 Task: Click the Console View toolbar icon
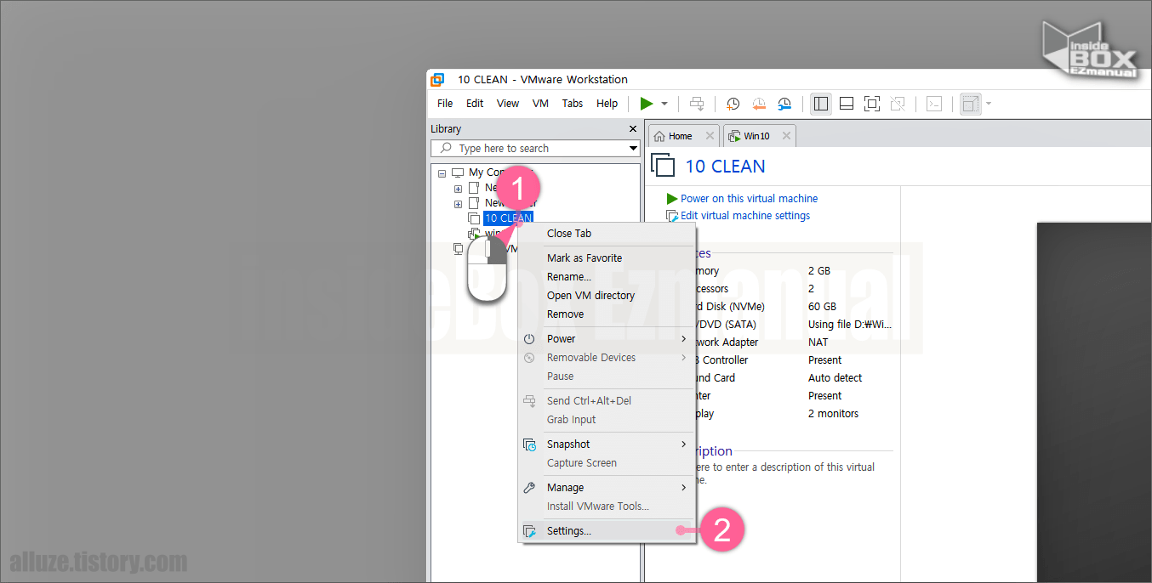point(934,104)
